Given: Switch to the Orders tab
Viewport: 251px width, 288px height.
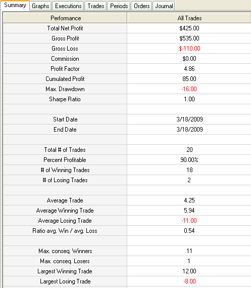Looking at the screenshot, I should pyautogui.click(x=141, y=6).
